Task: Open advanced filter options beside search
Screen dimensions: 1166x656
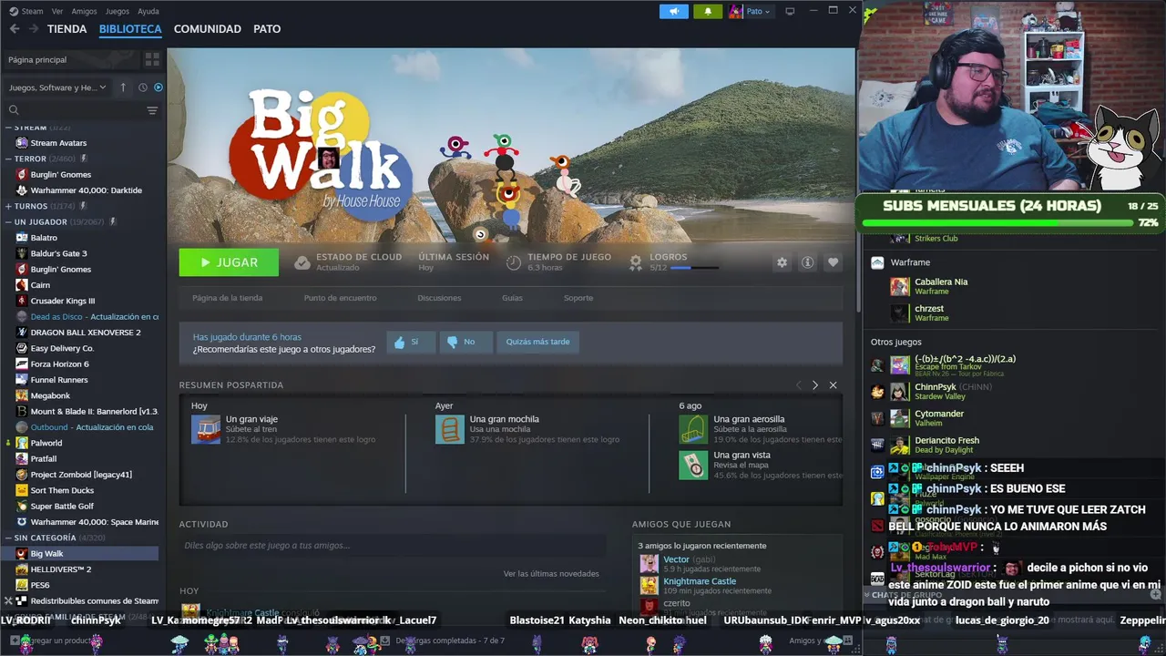Action: coord(152,110)
